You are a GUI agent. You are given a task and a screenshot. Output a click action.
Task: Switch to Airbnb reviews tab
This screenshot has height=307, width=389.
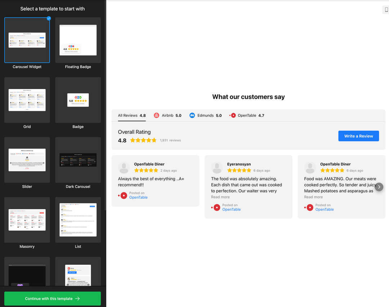point(167,115)
